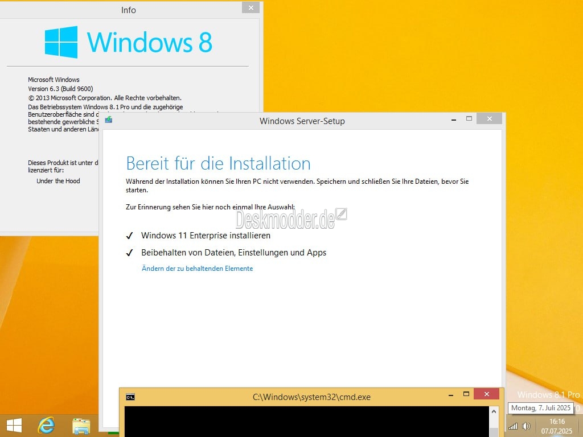Click 'Beibehalten von Dateien, Einstellungen und Apps' text
This screenshot has height=437, width=583.
pyautogui.click(x=233, y=253)
